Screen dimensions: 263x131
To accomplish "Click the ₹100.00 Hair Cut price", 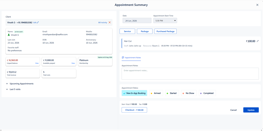I will click(250, 41).
